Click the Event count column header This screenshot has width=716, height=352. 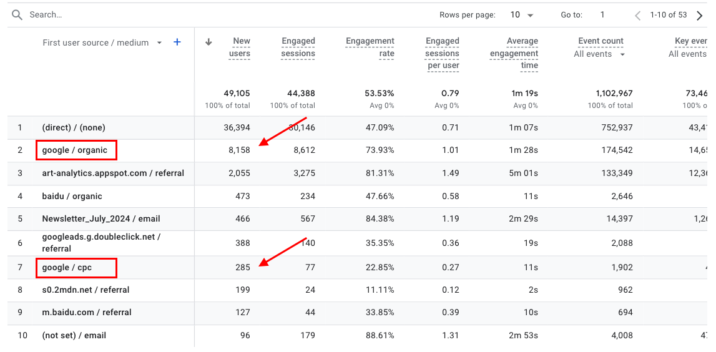tap(601, 41)
